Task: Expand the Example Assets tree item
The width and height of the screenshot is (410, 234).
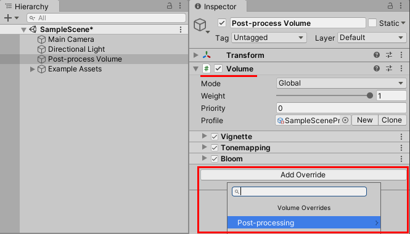Action: [33, 69]
